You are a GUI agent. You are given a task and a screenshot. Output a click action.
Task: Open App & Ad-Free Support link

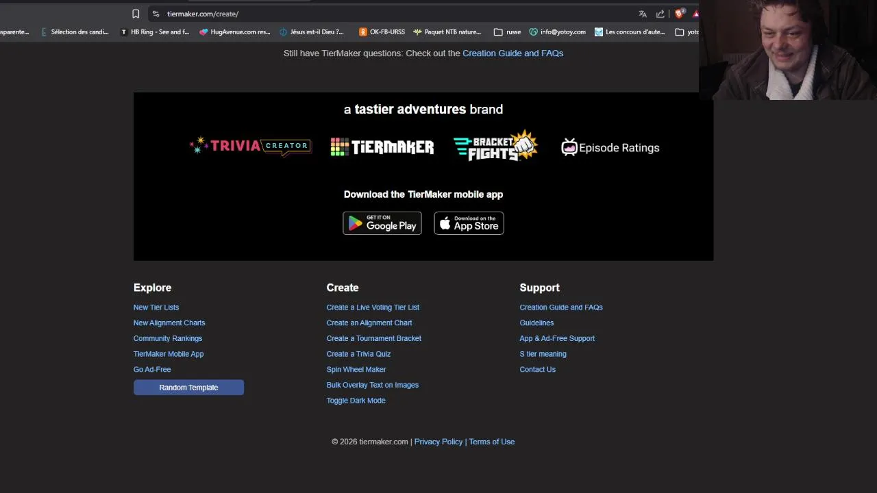(x=557, y=338)
